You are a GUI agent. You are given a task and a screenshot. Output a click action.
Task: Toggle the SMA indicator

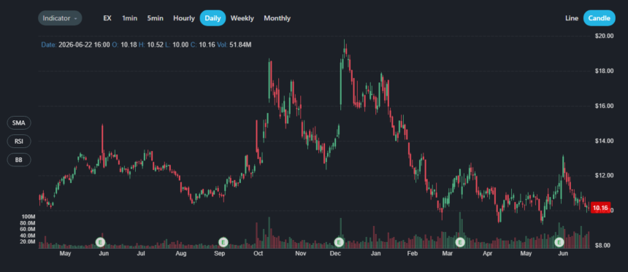(x=19, y=123)
